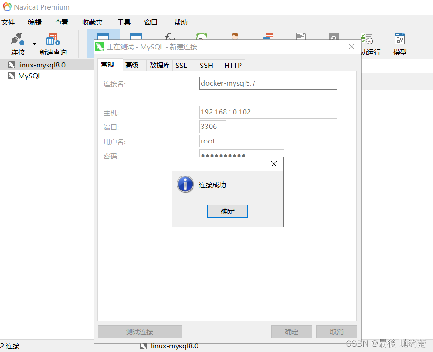This screenshot has height=352, width=433.
Task: Click the New Query toolbar icon
Action: [53, 39]
